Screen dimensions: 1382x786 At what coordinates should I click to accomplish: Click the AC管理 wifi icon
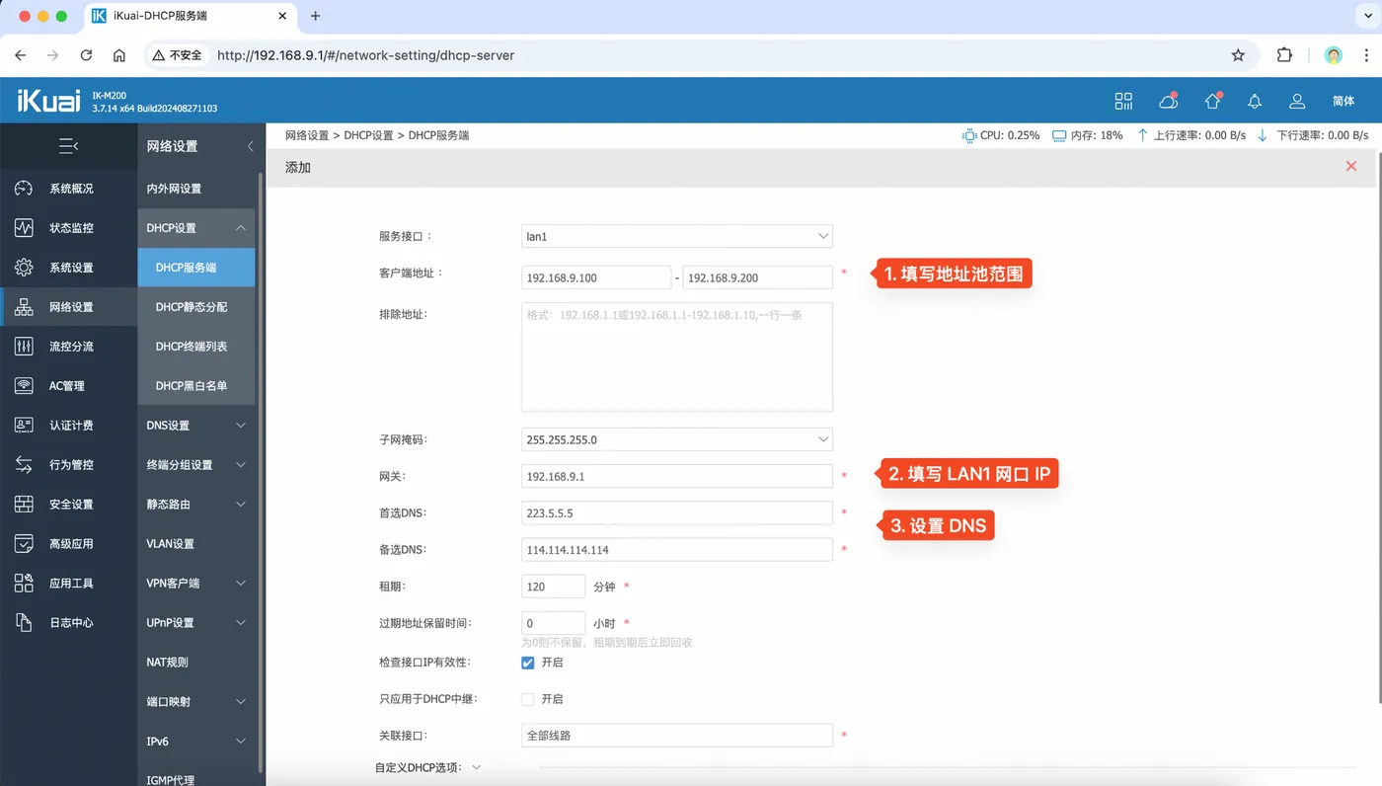click(x=24, y=386)
